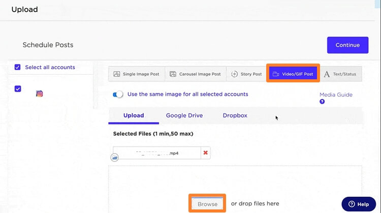
Task: Select the Single Image Post type
Action: tap(136, 74)
